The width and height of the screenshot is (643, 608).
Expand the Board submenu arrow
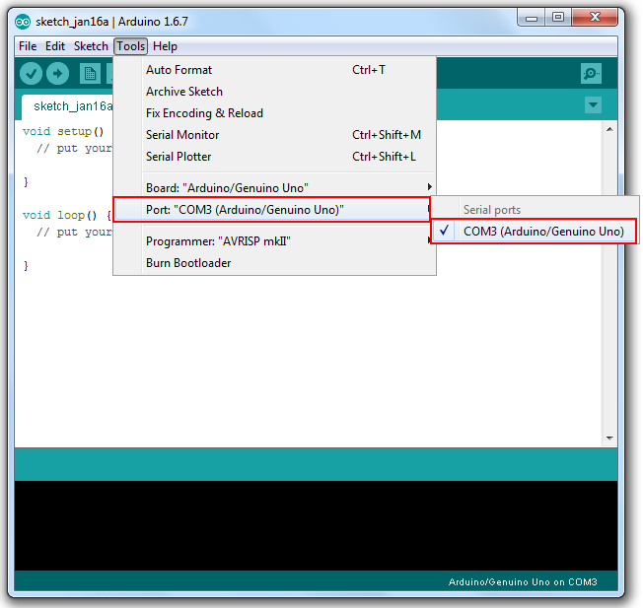click(429, 187)
